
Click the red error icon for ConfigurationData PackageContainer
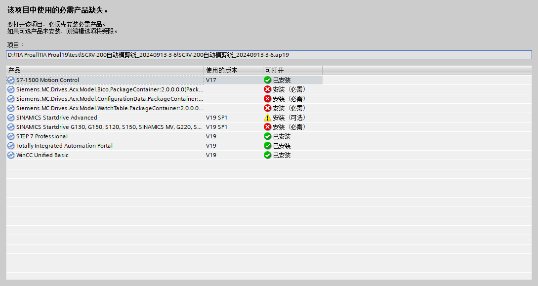(268, 99)
